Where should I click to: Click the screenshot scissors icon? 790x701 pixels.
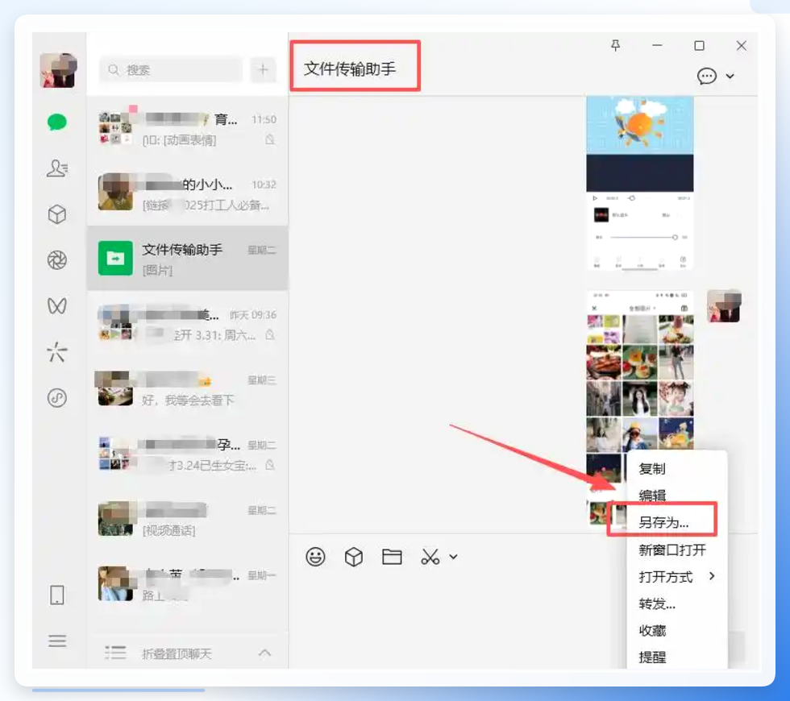[430, 557]
